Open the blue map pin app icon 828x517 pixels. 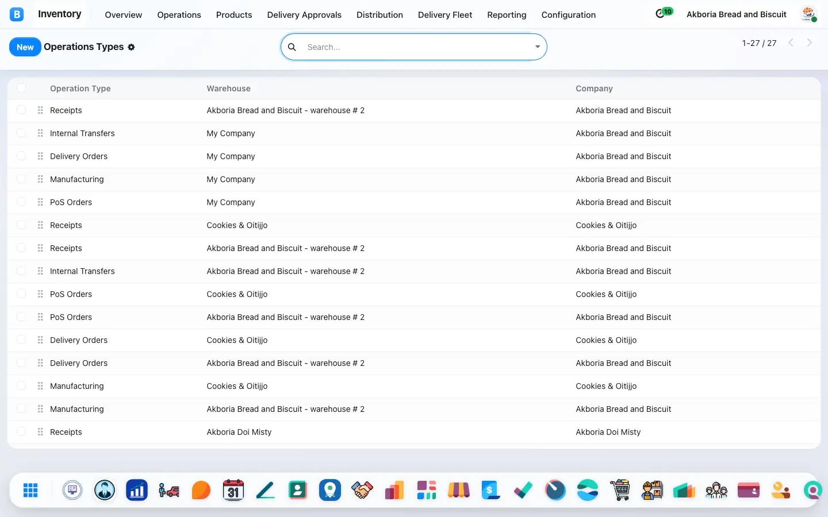[x=330, y=490]
